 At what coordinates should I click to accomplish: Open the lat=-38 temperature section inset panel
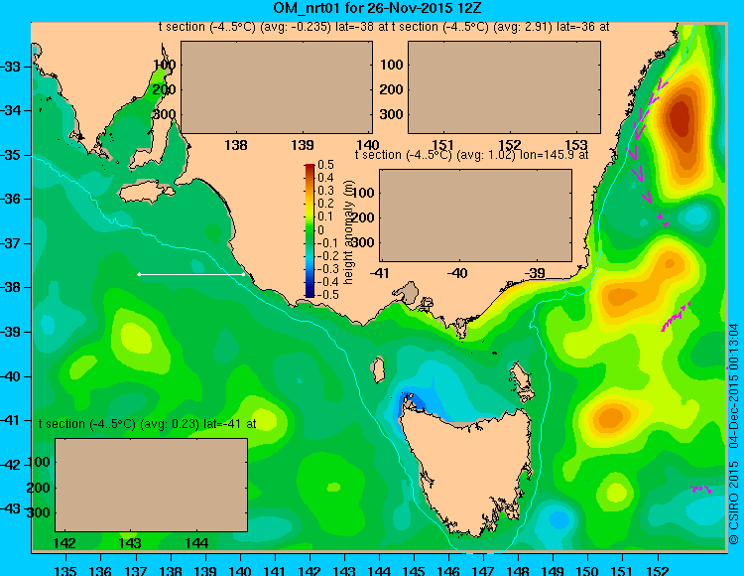277,87
